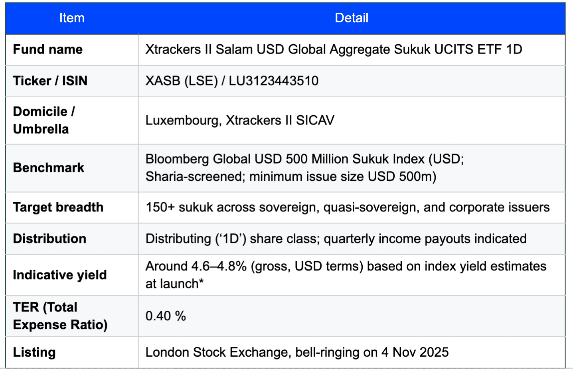Click the 0.40 % expense ratio value
573x371 pixels.
pyautogui.click(x=166, y=316)
